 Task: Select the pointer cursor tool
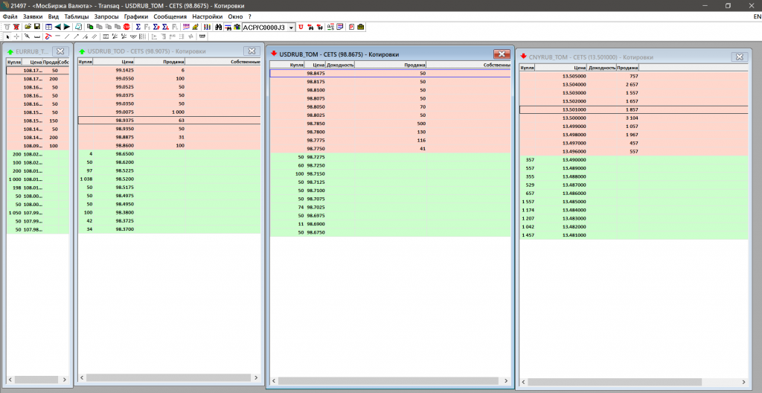pyautogui.click(x=7, y=36)
